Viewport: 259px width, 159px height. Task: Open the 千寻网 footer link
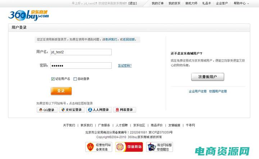coord(190,125)
